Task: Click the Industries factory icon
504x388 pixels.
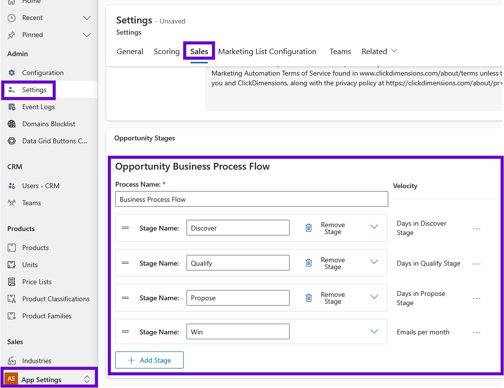Action: 12,361
